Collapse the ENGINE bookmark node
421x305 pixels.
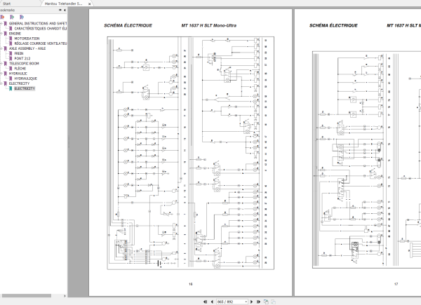pos(1,34)
